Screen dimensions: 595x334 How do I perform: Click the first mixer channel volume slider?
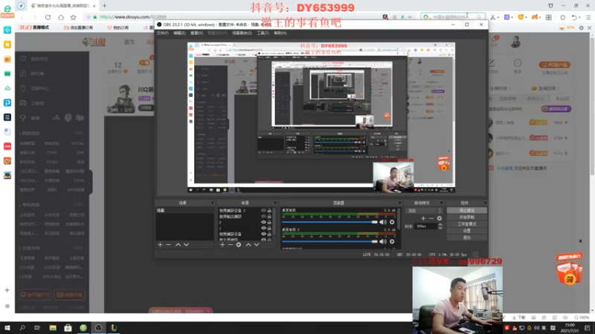click(x=329, y=222)
